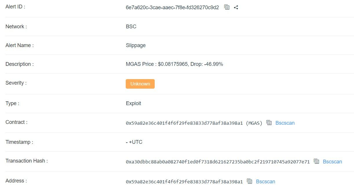Share this alert via share icon
Viewport: 354px width, 192px height.
pos(236,8)
